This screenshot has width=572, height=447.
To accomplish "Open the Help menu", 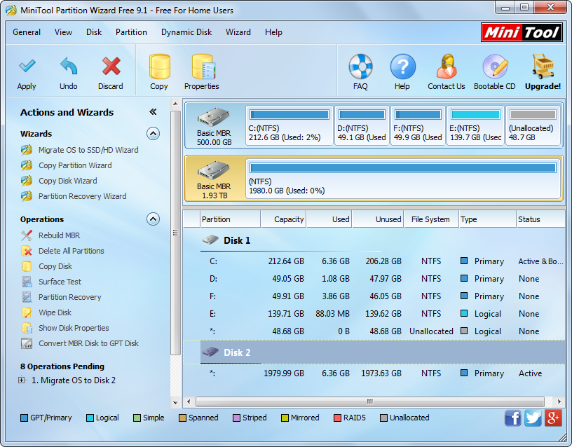I will [x=273, y=32].
